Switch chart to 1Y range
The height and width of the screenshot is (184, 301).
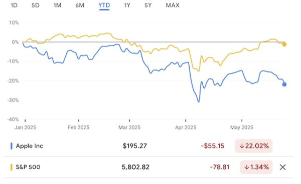pyautogui.click(x=127, y=5)
